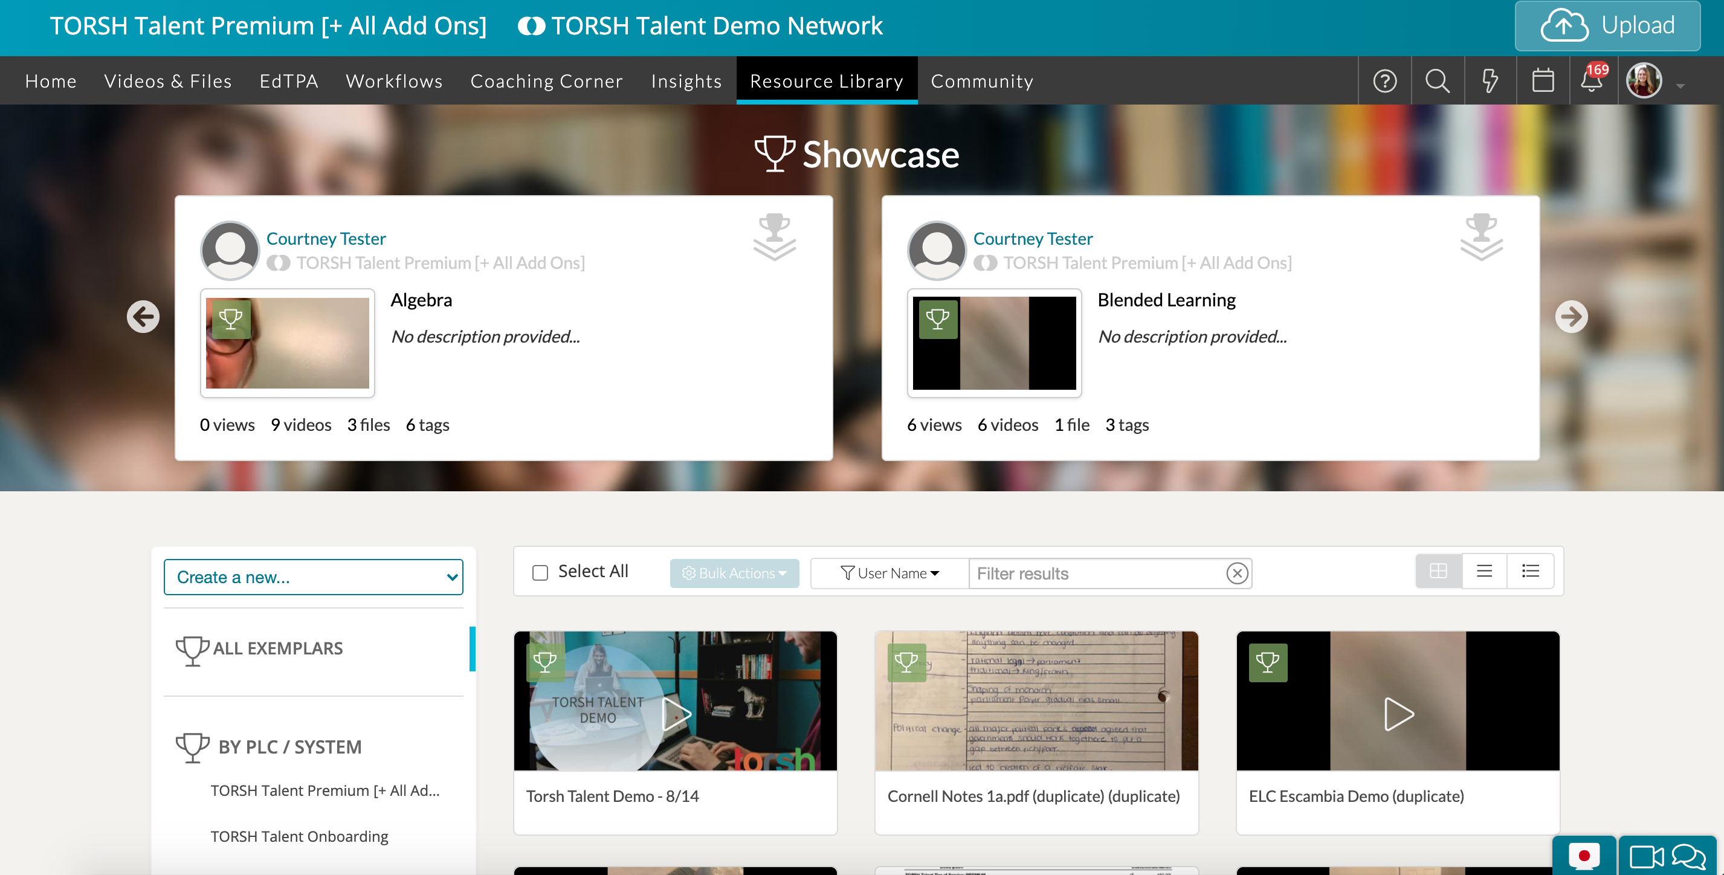Open the Workflows menu item
Viewport: 1724px width, 875px height.
394,81
